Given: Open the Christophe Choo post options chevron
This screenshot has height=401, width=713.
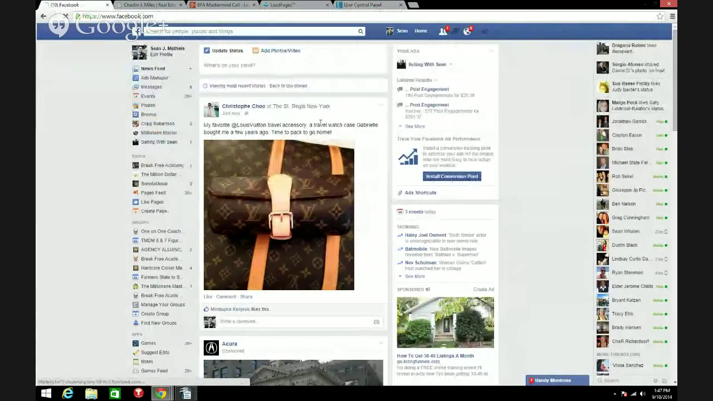Looking at the screenshot, I should (x=381, y=105).
